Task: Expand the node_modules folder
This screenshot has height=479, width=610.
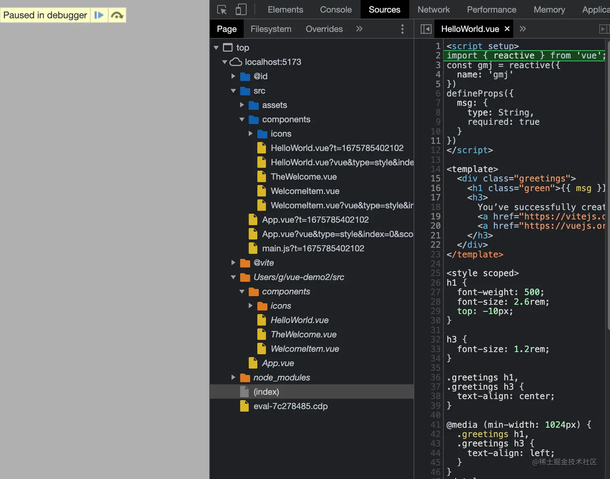Action: (233, 378)
